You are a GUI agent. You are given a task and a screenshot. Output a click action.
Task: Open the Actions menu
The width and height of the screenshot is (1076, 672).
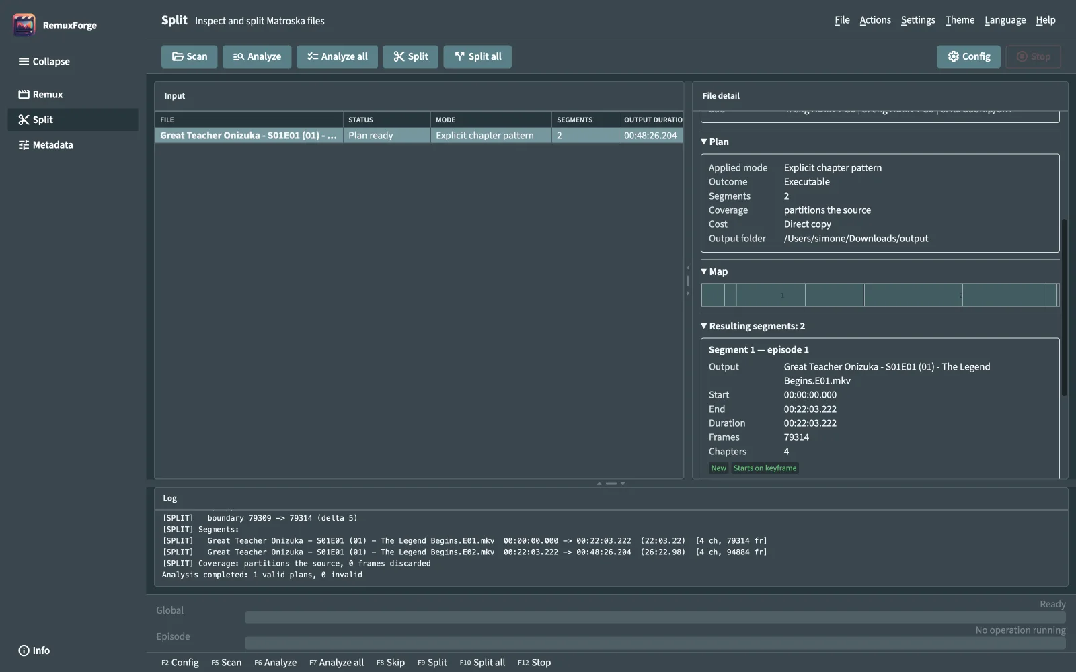click(x=875, y=20)
